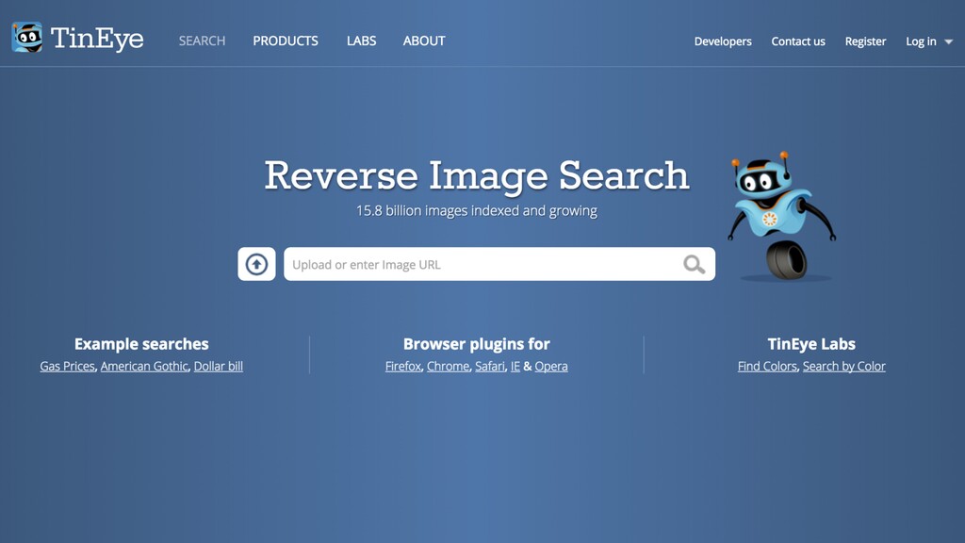Open Contact us page

coord(798,41)
